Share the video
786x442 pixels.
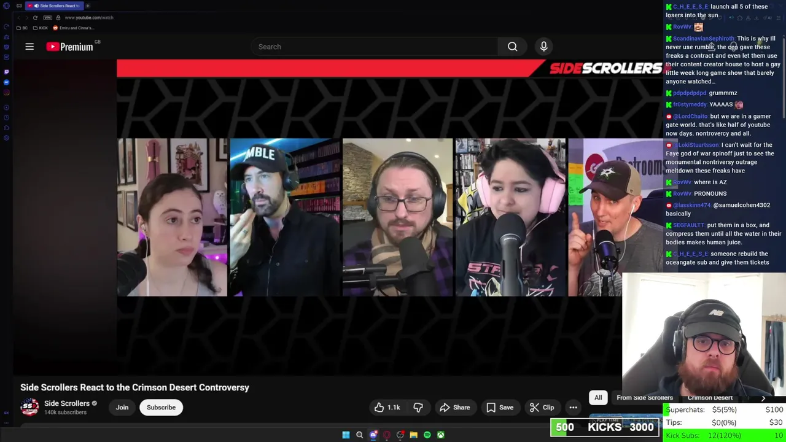455,408
